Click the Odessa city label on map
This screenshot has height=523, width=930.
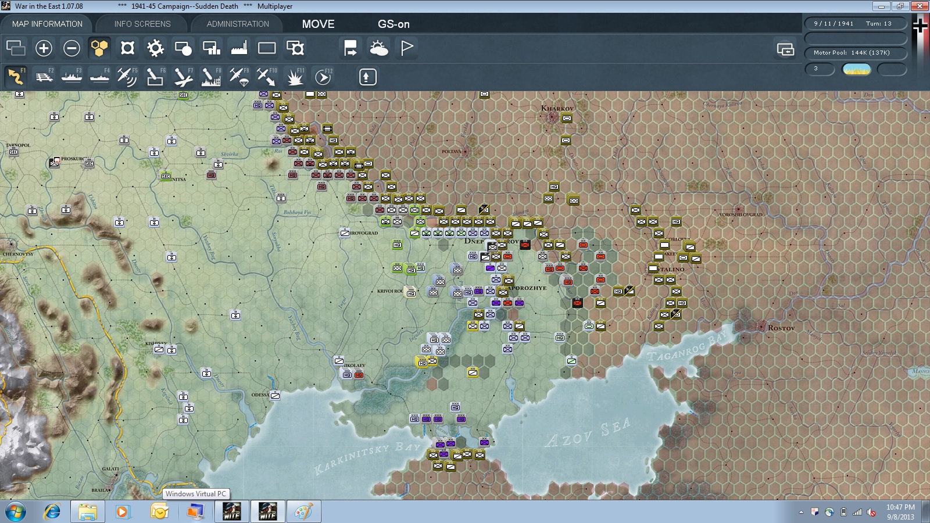260,395
